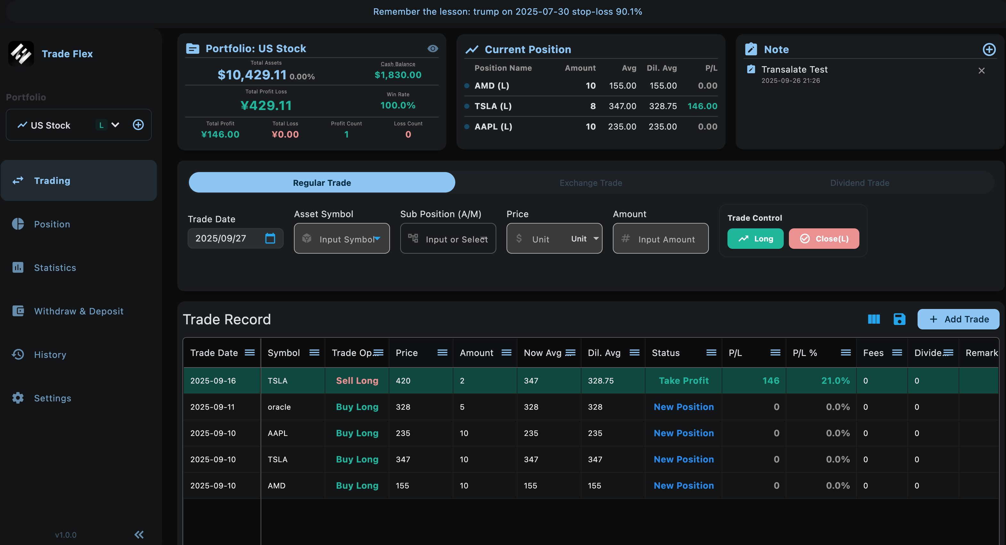Switch to Dividend Trade tab
Image resolution: width=1006 pixels, height=545 pixels.
coord(859,183)
